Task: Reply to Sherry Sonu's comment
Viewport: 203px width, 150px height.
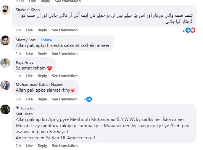Action: [42, 53]
